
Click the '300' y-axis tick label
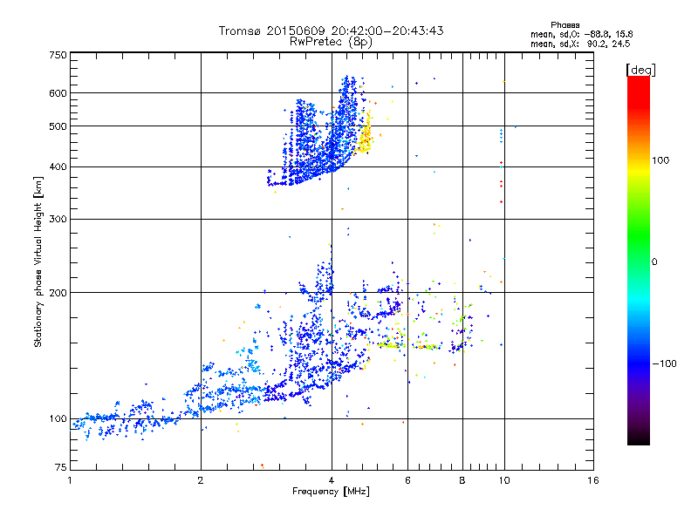(58, 219)
